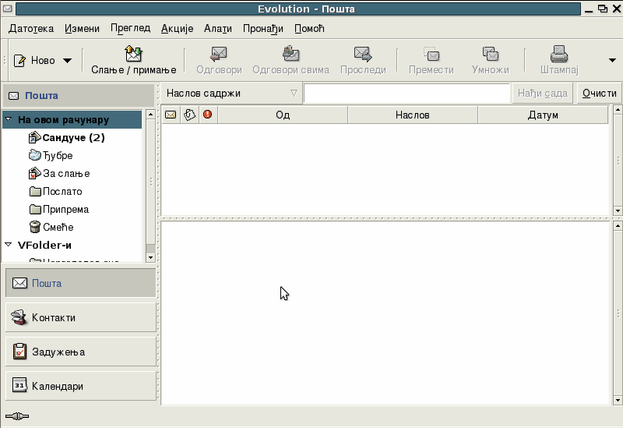Select the Припрема drafts folder
Image resolution: width=623 pixels, height=428 pixels.
[x=59, y=209]
